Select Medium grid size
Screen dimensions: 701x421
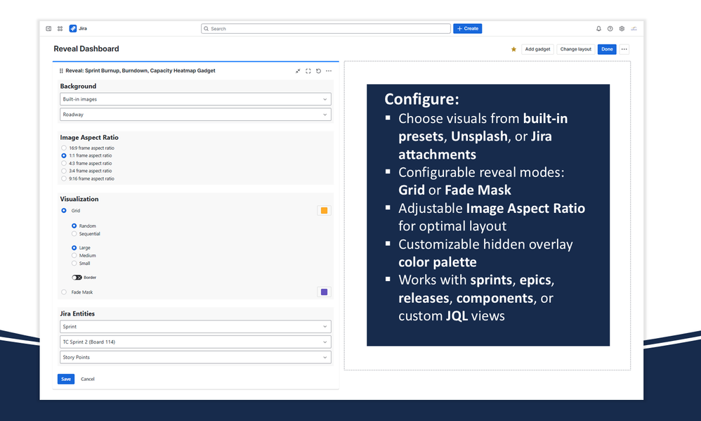point(74,255)
